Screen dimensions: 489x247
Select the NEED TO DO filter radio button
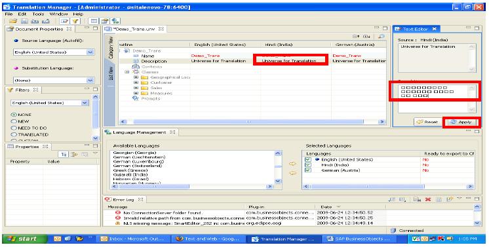click(14, 128)
